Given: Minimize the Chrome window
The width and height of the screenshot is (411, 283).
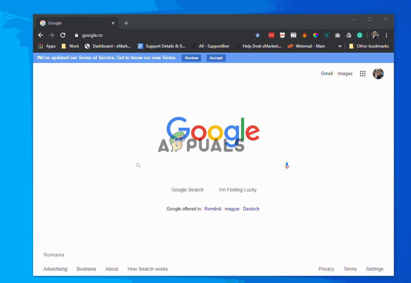Looking at the screenshot, I should (354, 19).
